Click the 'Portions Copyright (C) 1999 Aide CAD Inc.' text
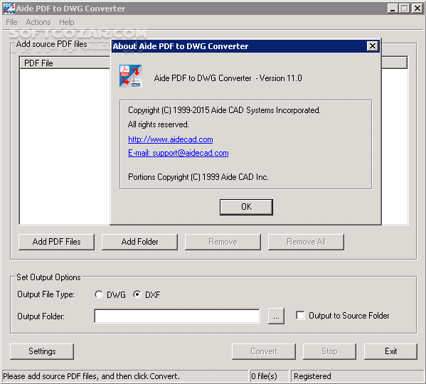Image resolution: width=426 pixels, height=384 pixels. pos(198,177)
